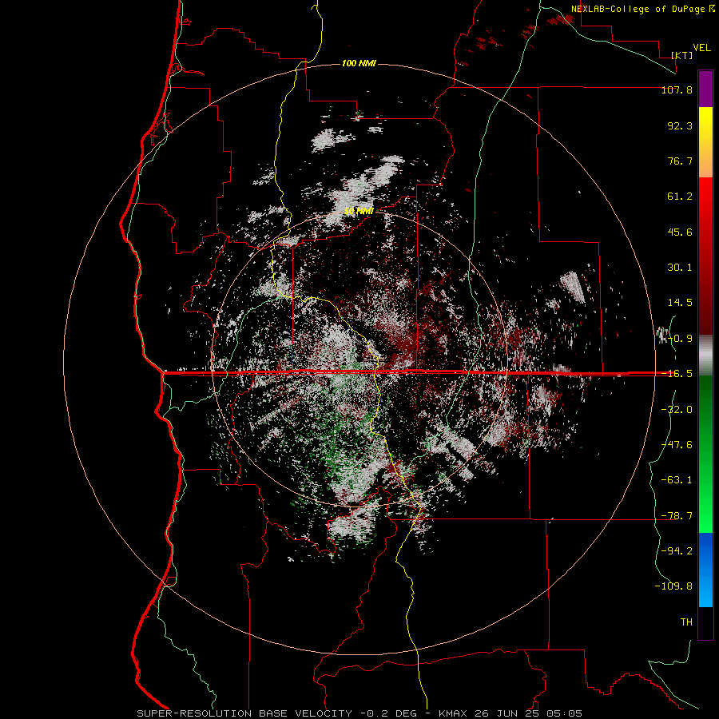Select the 107.8 legend value
Screen dimensions: 719x719
pos(677,89)
